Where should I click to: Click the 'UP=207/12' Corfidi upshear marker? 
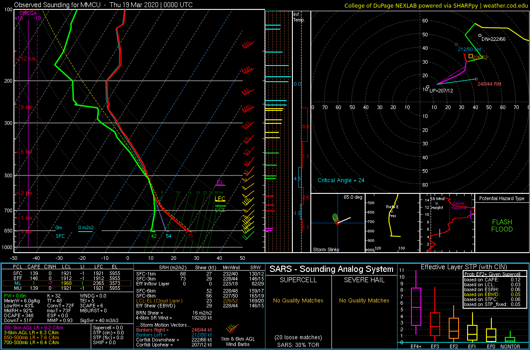coord(441,91)
